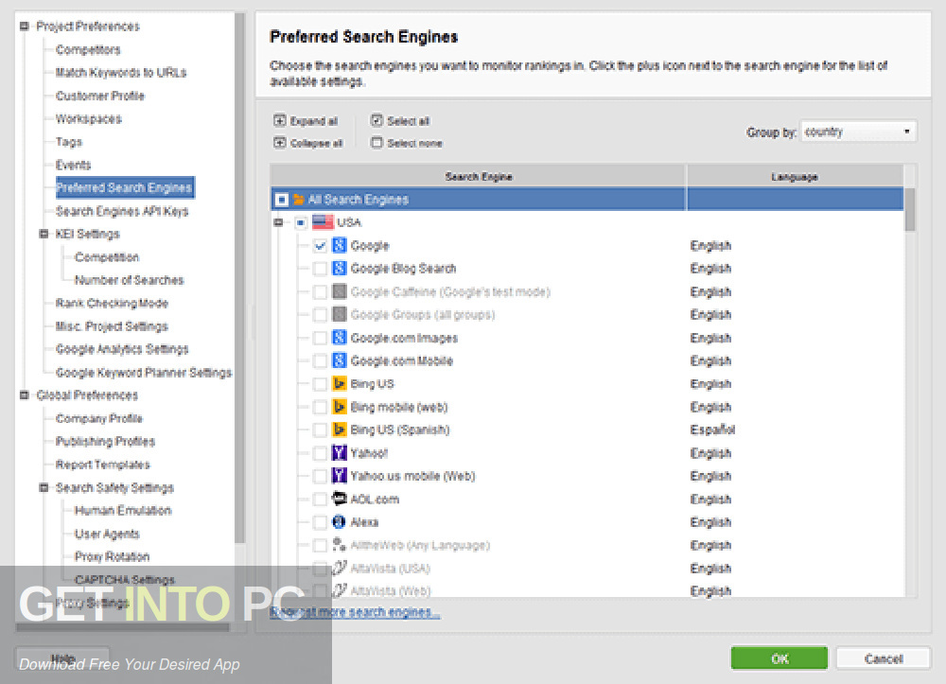Screen dimensions: 946x684
Task: Click the Google search engine icon
Action: 339,245
